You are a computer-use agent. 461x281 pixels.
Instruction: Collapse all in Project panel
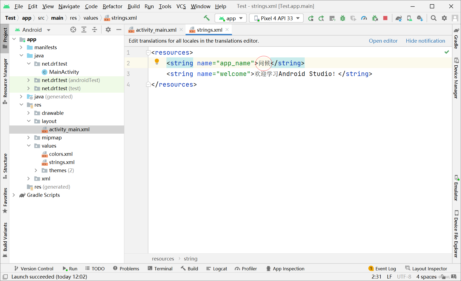[x=95, y=30]
